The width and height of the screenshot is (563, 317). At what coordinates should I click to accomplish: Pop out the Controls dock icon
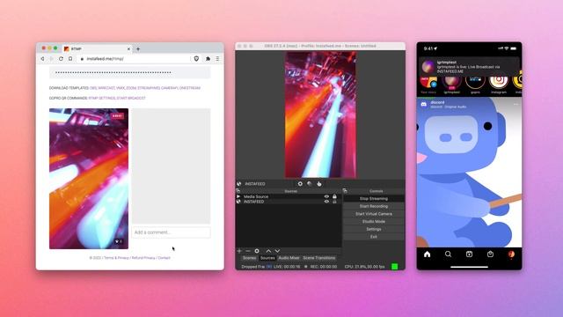(345, 191)
